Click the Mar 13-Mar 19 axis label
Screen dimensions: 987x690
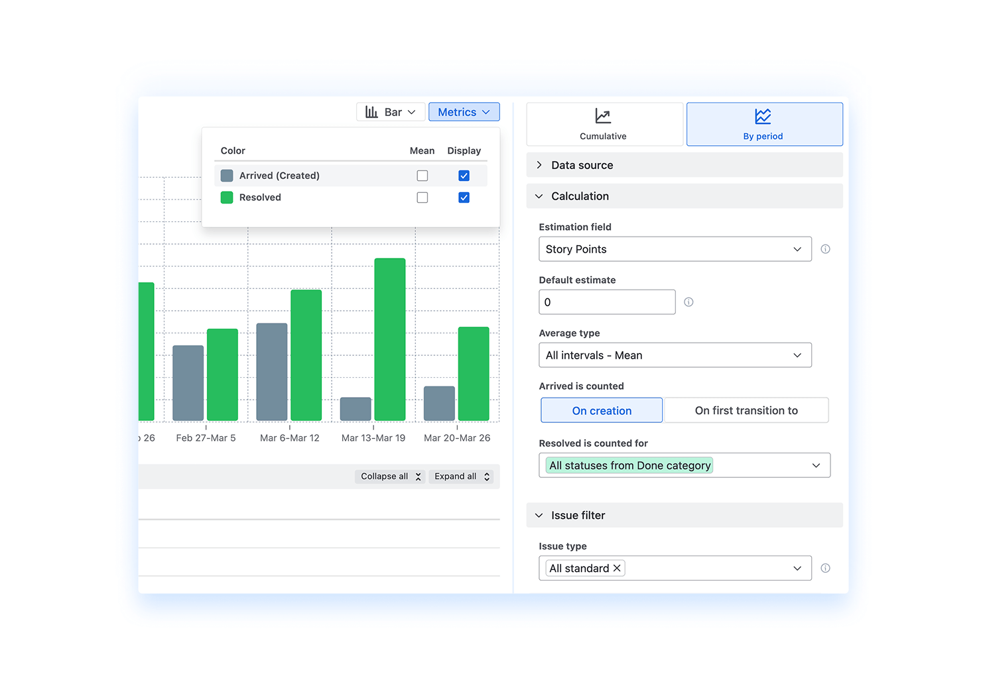pyautogui.click(x=373, y=438)
